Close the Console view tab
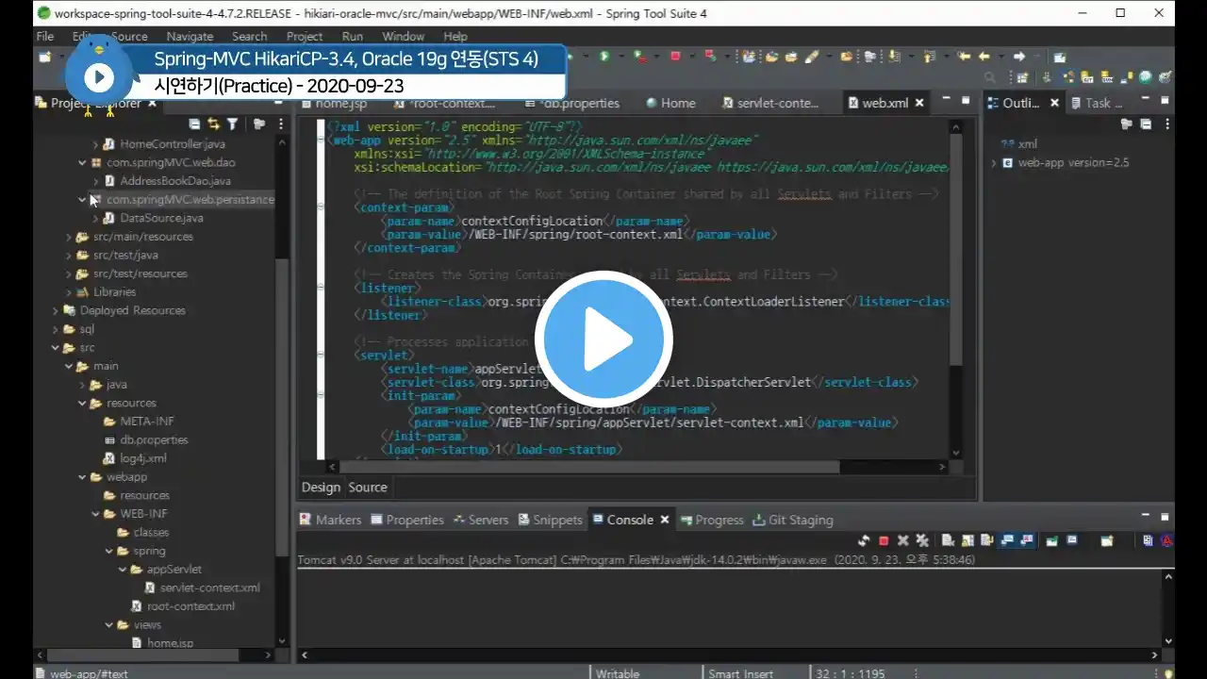Viewport: 1207px width, 679px height. point(664,520)
